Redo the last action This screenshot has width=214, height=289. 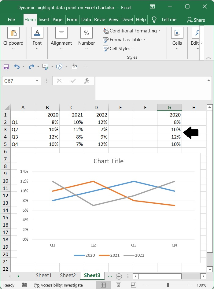pos(31,67)
